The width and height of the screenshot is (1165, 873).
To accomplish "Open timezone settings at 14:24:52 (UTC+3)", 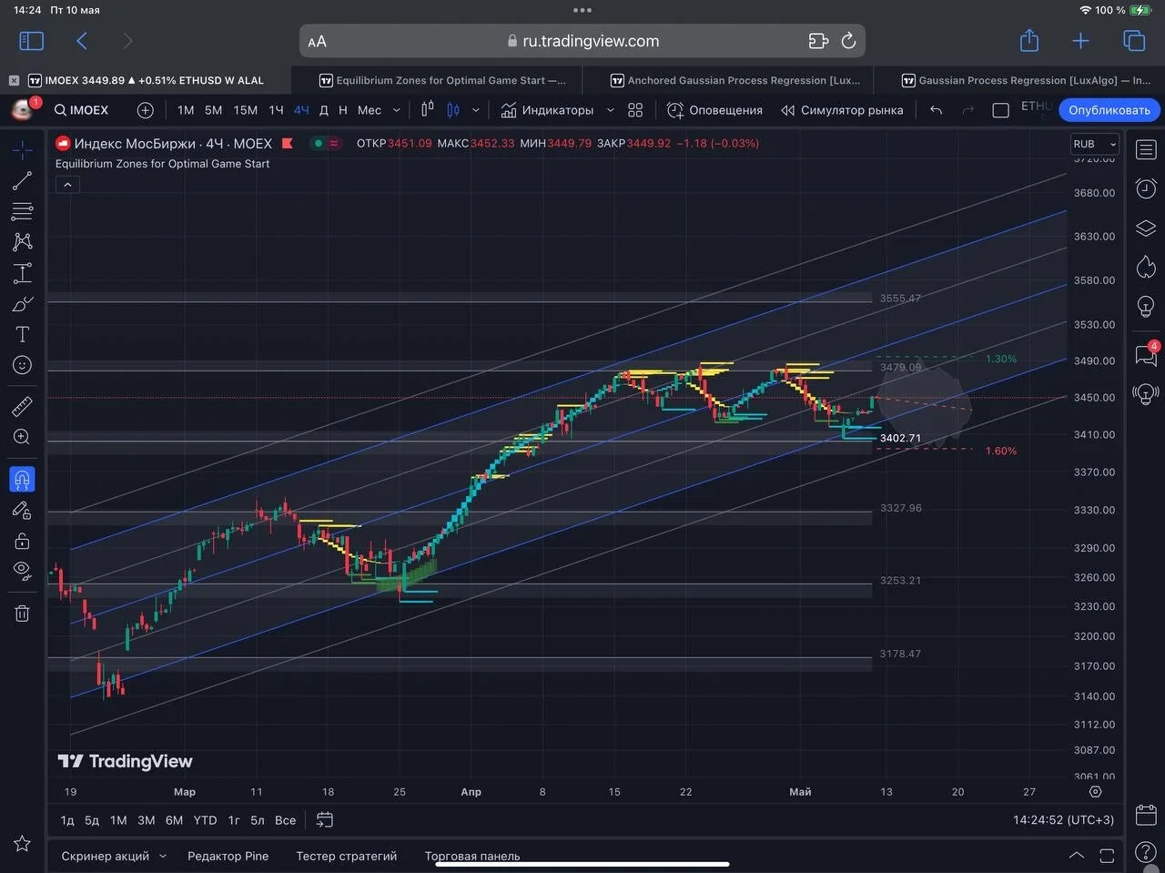I will [x=1063, y=820].
